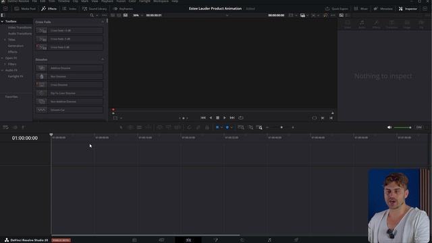The height and width of the screenshot is (243, 432).
Task: Go to last frame in viewer
Action: [x=232, y=117]
